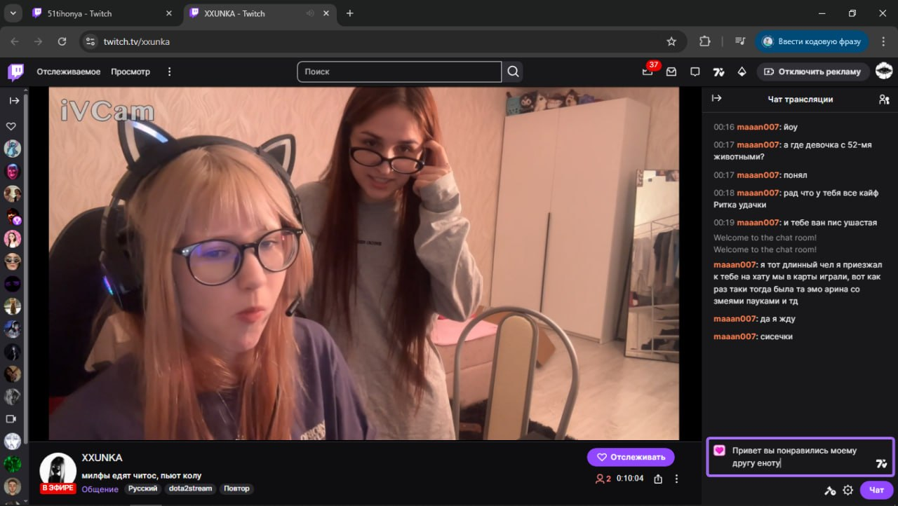Screen dimensions: 898x506
Task: Click the share stream icon
Action: (658, 479)
